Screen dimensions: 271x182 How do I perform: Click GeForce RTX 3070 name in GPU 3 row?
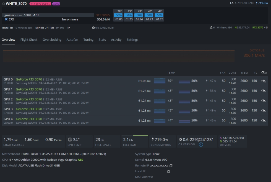(x=29, y=109)
